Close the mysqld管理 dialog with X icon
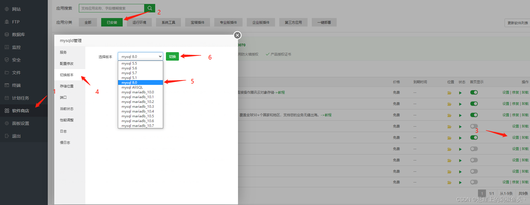 (237, 35)
